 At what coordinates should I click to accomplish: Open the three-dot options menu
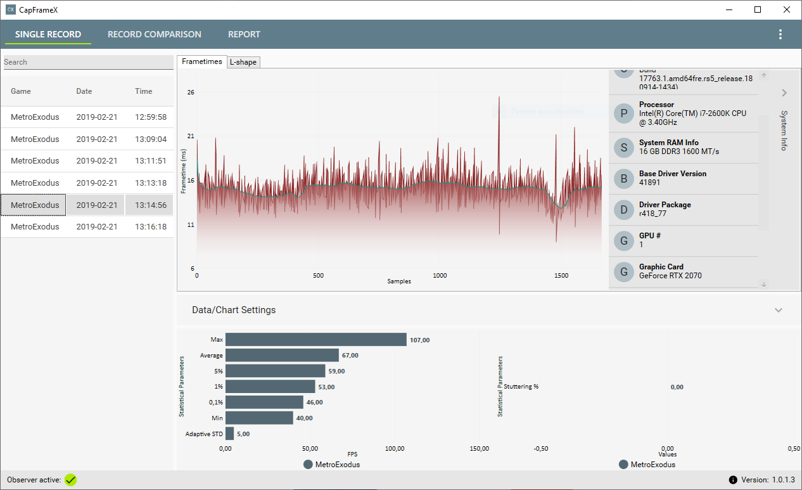point(780,34)
